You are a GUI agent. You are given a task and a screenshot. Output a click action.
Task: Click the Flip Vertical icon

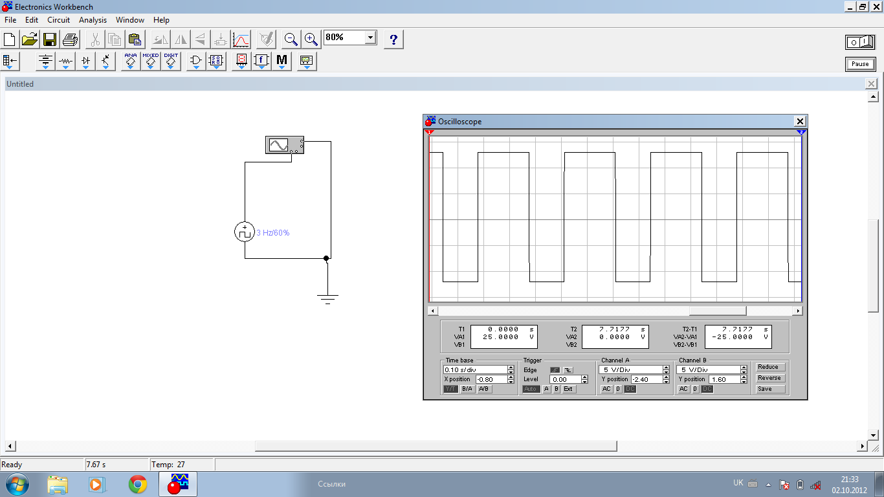[x=201, y=39]
